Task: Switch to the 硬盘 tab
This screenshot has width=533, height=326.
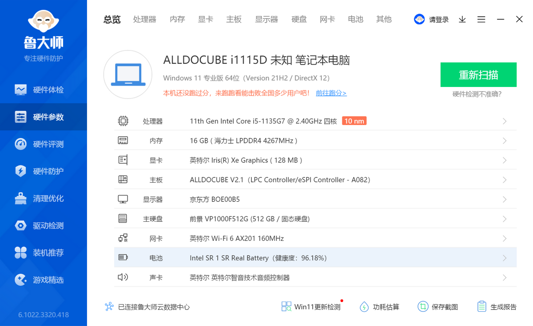Action: pyautogui.click(x=299, y=19)
